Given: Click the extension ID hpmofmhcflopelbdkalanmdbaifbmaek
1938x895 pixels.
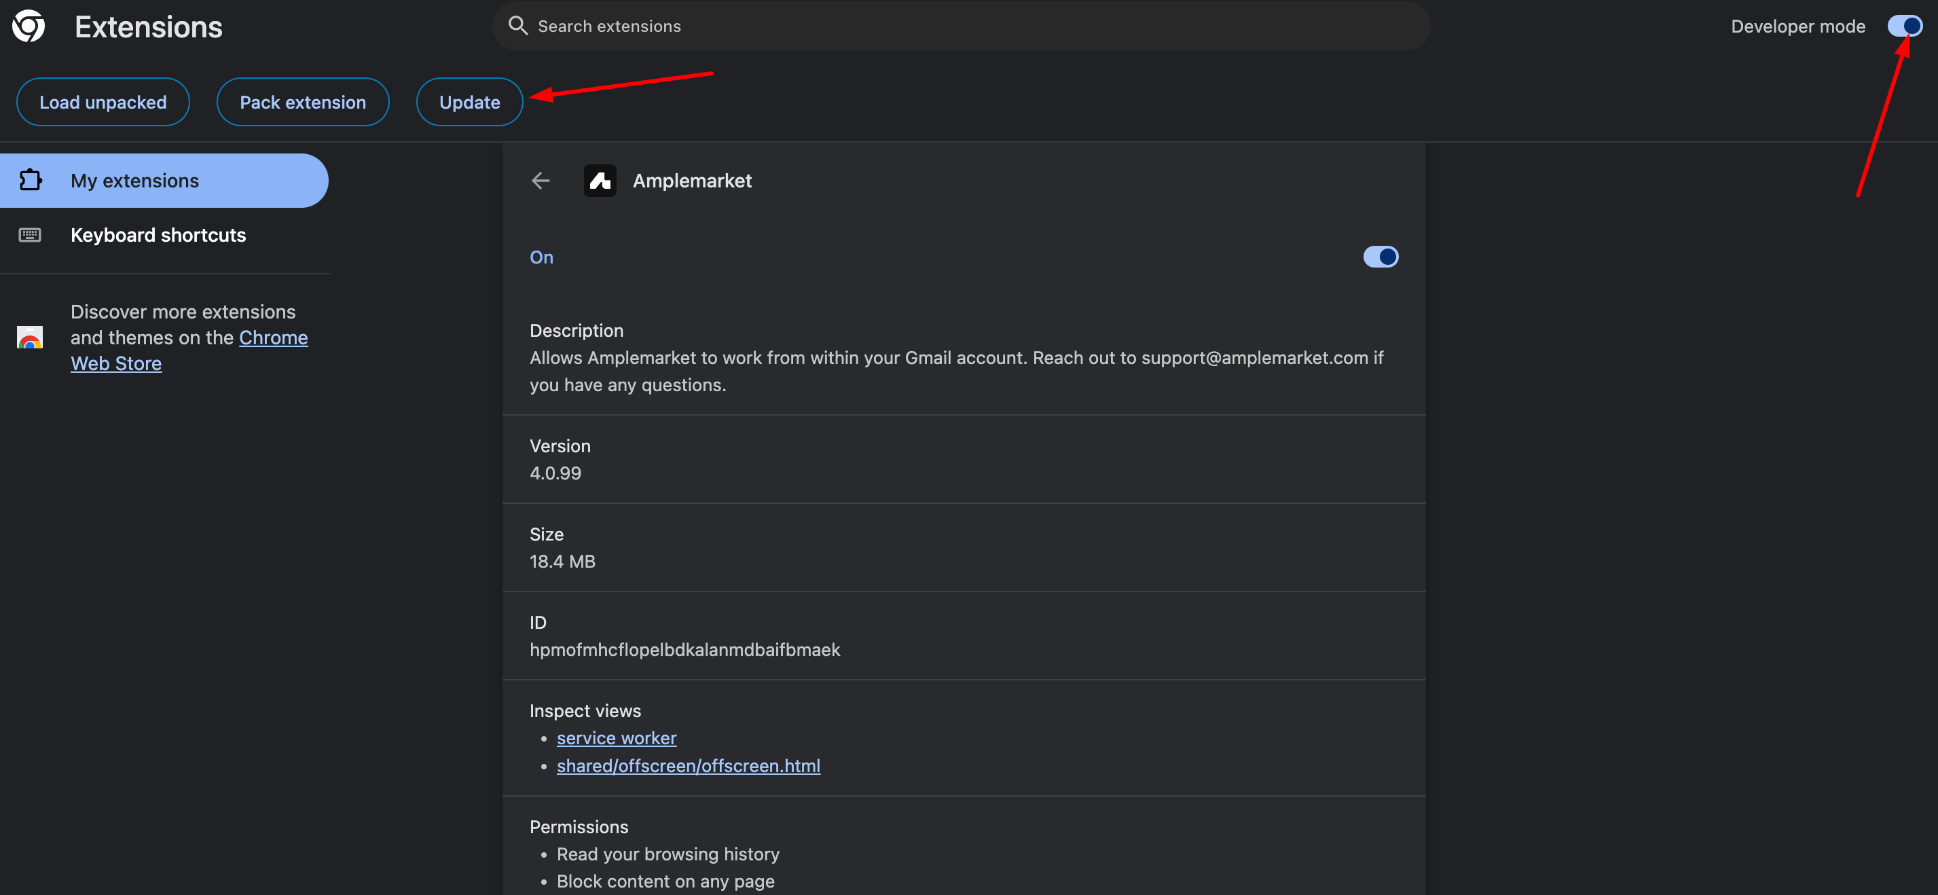Looking at the screenshot, I should coord(684,649).
